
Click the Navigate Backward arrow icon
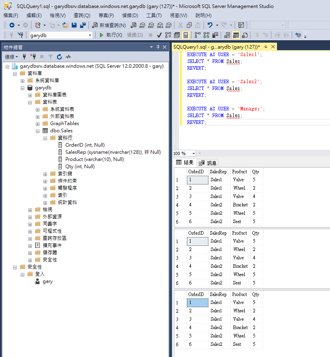point(12,25)
